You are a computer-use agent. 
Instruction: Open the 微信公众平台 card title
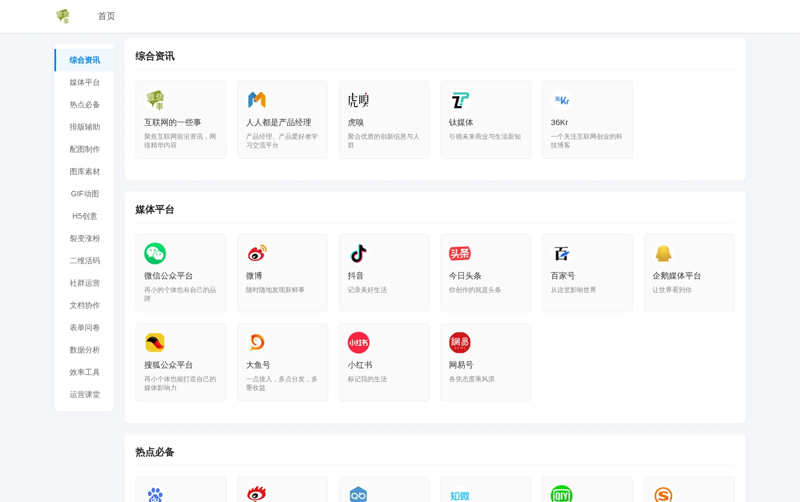[169, 276]
